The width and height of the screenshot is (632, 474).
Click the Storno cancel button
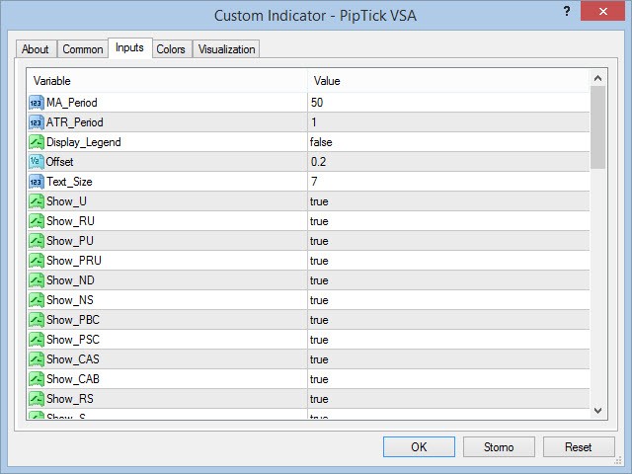click(499, 446)
